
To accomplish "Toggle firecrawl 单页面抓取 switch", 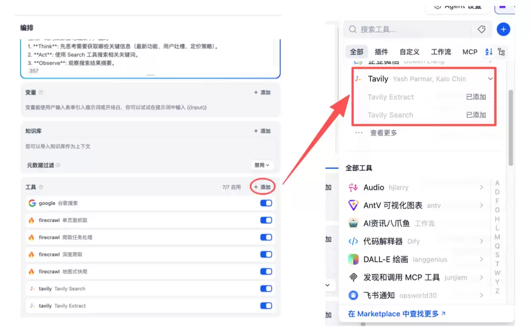I will 266,220.
